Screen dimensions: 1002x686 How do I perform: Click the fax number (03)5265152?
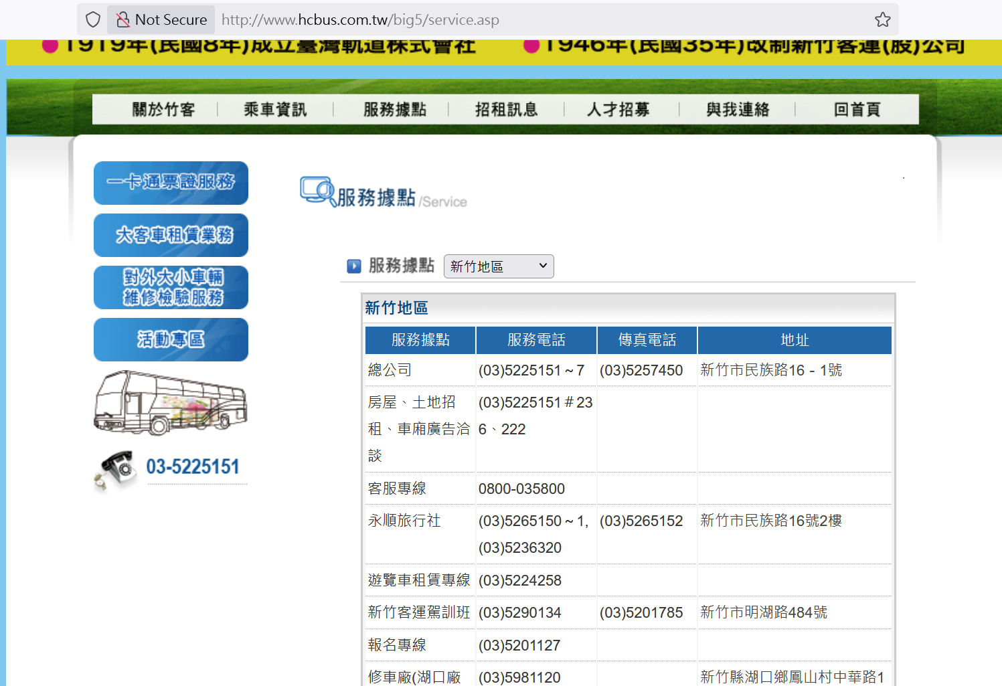[641, 521]
